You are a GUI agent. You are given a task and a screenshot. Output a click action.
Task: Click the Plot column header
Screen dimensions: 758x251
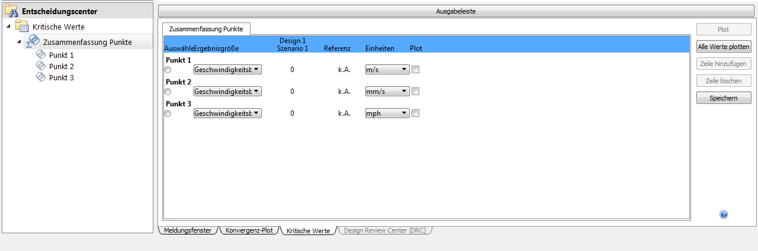pyautogui.click(x=416, y=48)
